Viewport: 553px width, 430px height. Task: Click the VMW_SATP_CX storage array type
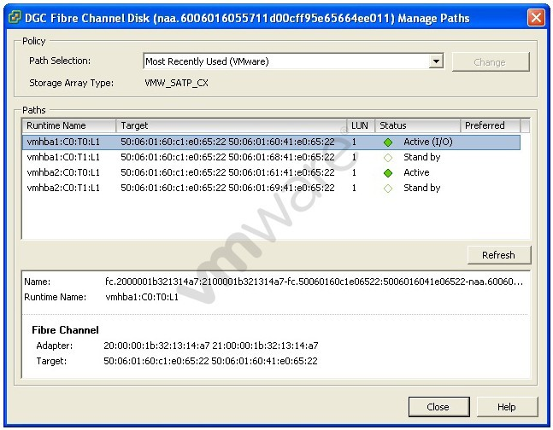point(176,83)
